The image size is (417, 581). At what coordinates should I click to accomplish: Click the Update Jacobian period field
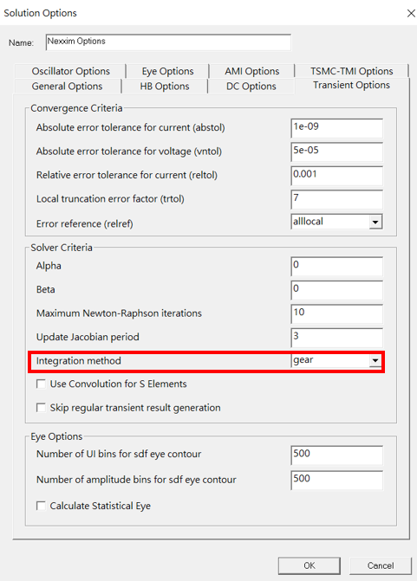click(x=337, y=338)
